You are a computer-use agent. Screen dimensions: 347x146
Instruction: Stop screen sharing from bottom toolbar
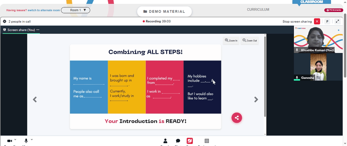(190, 141)
